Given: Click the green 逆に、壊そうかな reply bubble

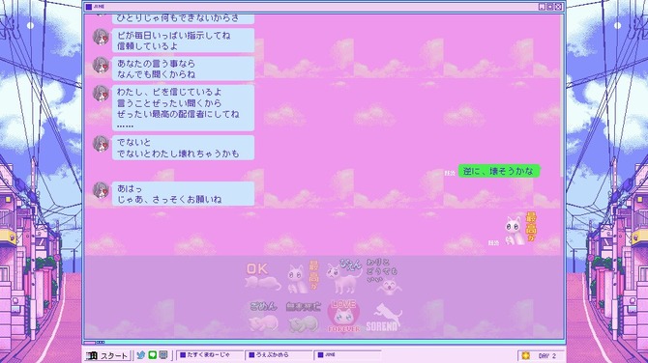Looking at the screenshot, I should pyautogui.click(x=499, y=171).
